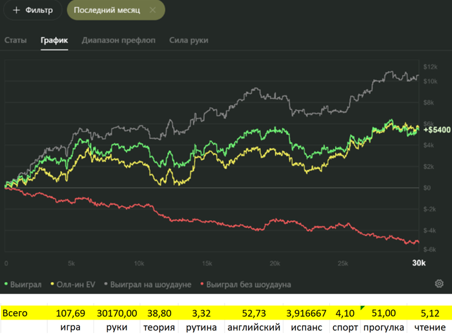Click the $0 axis label
The height and width of the screenshot is (335, 452).
click(427, 188)
